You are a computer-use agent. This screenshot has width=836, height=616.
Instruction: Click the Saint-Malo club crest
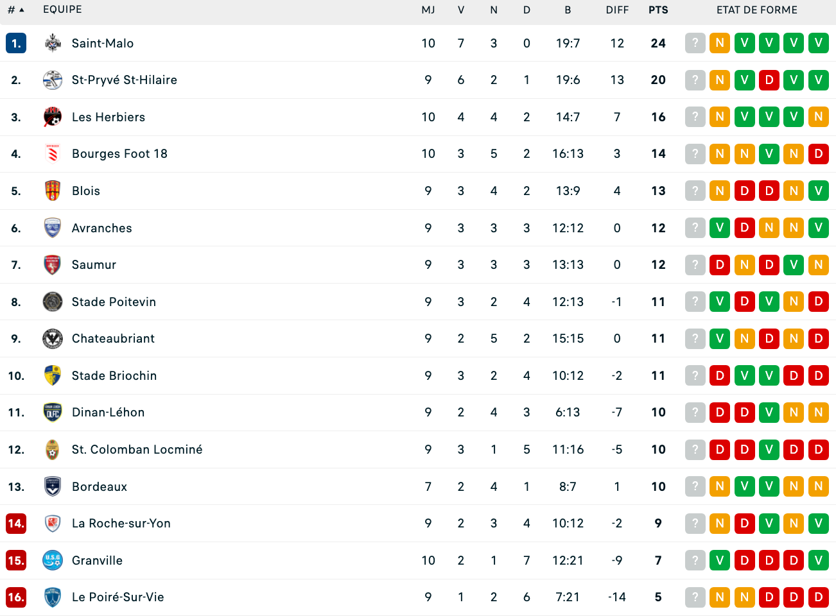(53, 43)
